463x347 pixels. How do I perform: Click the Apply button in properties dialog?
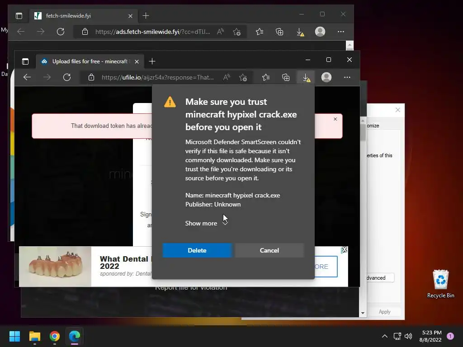pos(384,312)
